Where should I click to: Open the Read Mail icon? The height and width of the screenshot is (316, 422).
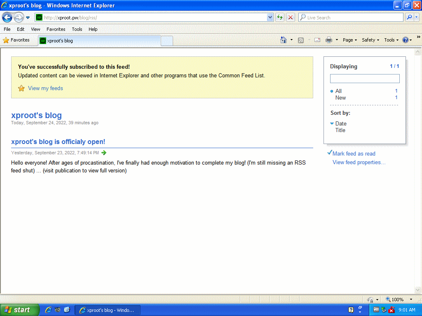click(317, 40)
